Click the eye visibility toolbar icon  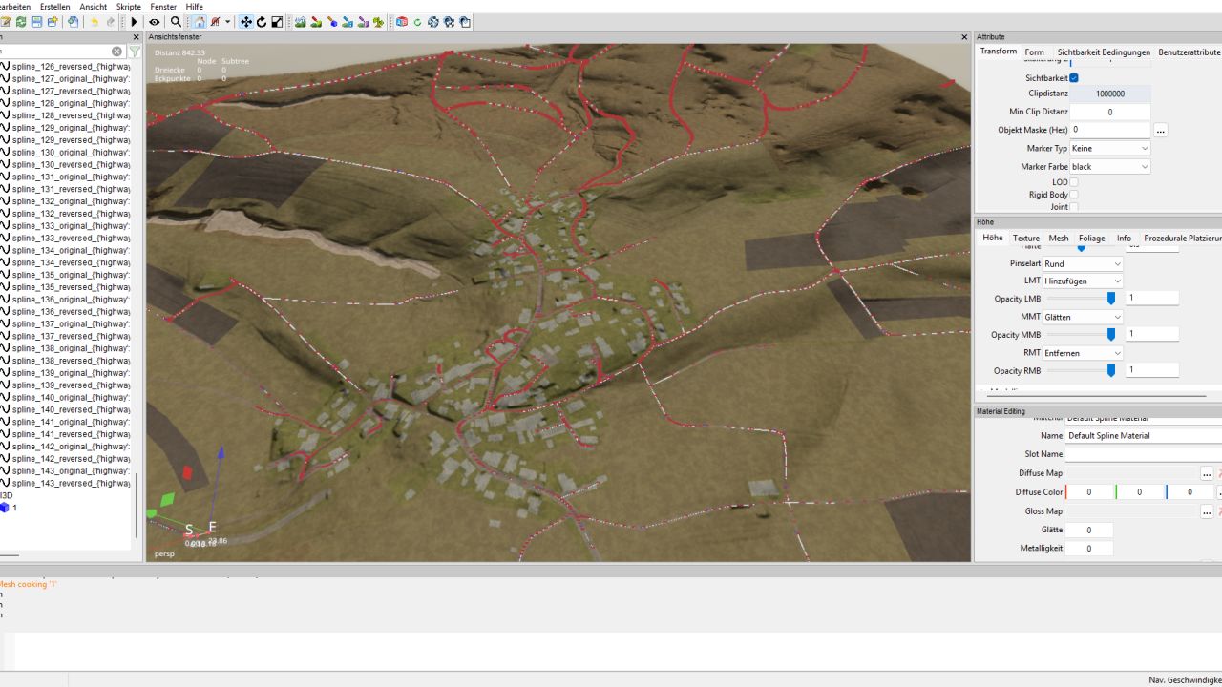(154, 22)
